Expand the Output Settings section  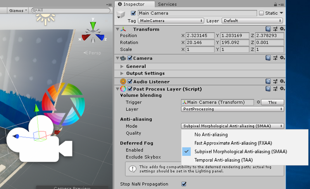[122, 73]
